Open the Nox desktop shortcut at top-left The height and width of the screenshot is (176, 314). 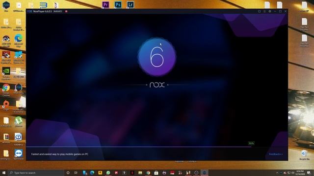point(6,6)
